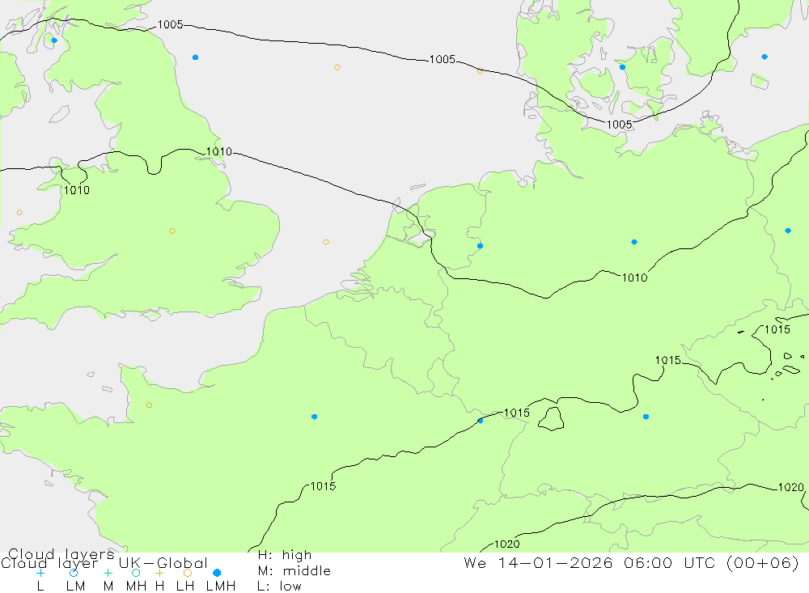Click the 1010 isobar label over Germany
This screenshot has width=809, height=593.
click(x=634, y=277)
